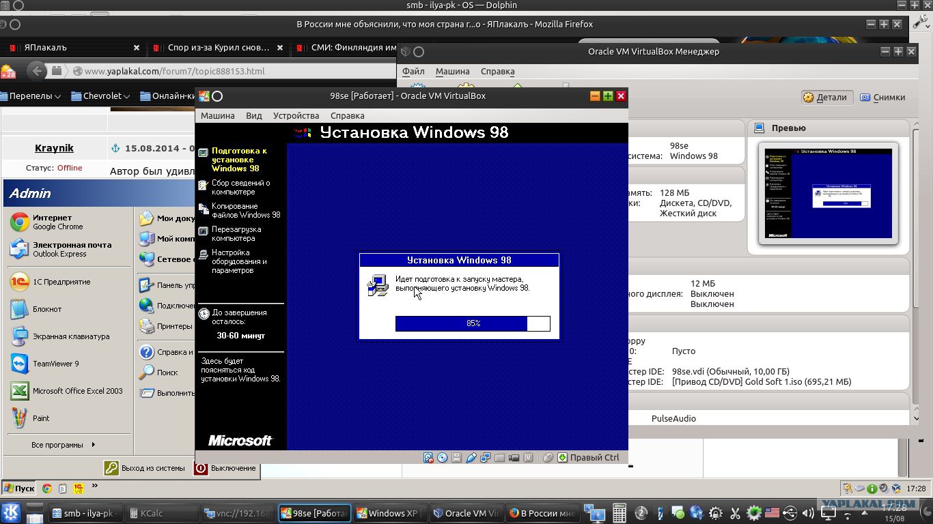Click the Gold Soft 1.iso drive entry
Viewport: 933px width, 524px height.
click(762, 382)
